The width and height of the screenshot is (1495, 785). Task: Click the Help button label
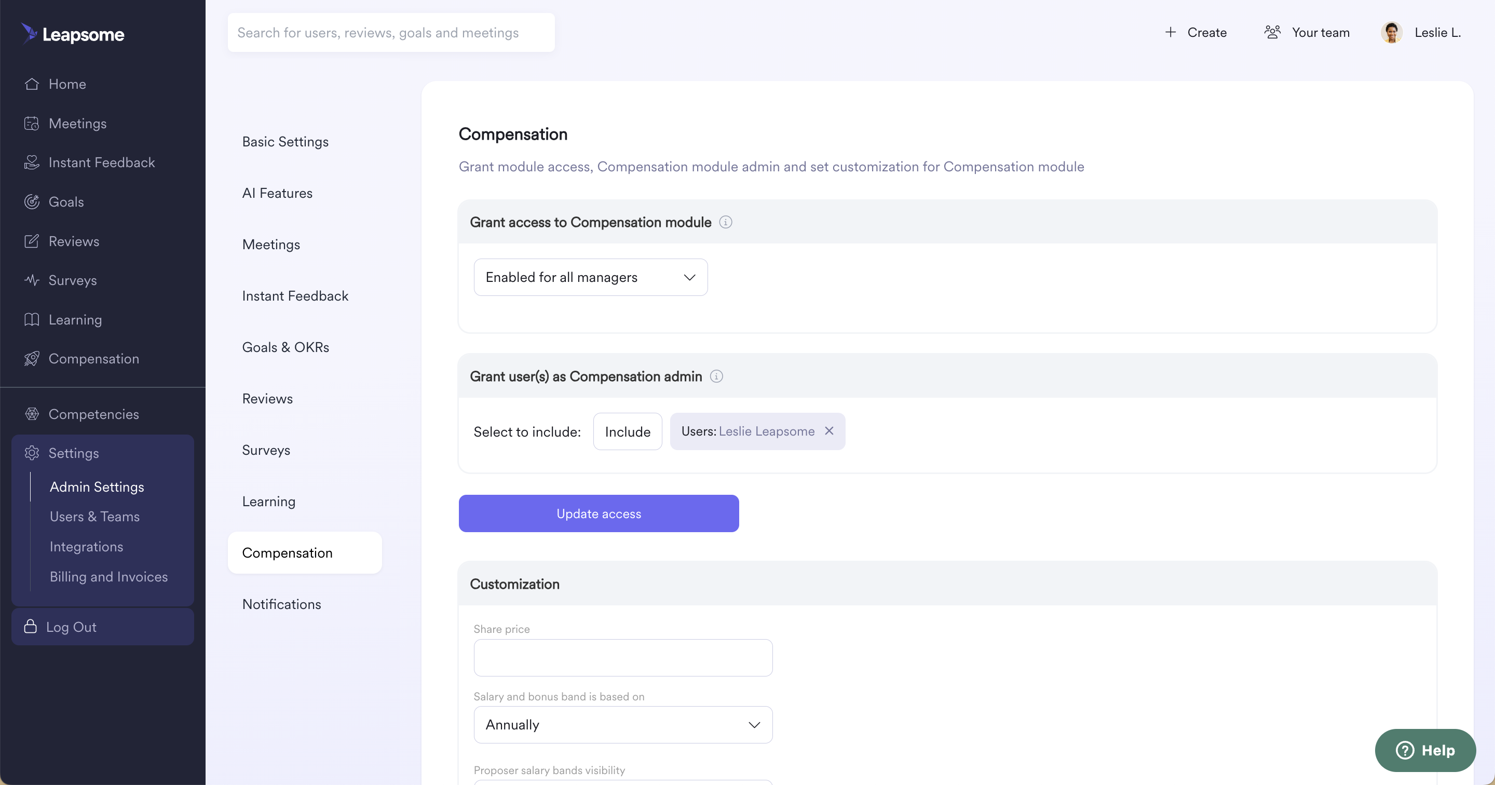pyautogui.click(x=1438, y=750)
